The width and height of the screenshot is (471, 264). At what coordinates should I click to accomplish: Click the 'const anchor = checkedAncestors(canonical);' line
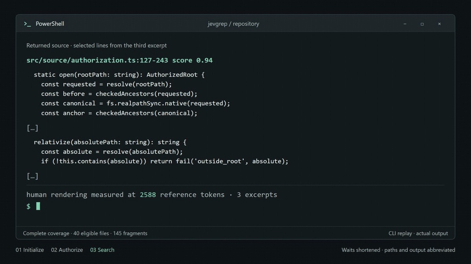tap(119, 113)
